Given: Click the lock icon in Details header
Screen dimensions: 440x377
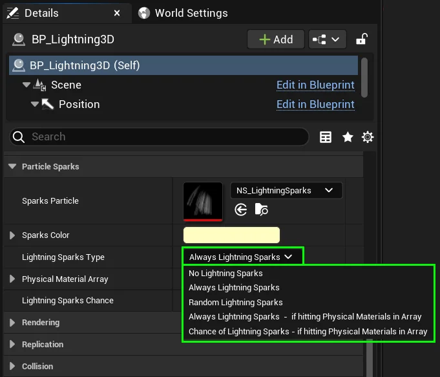Looking at the screenshot, I should point(362,39).
